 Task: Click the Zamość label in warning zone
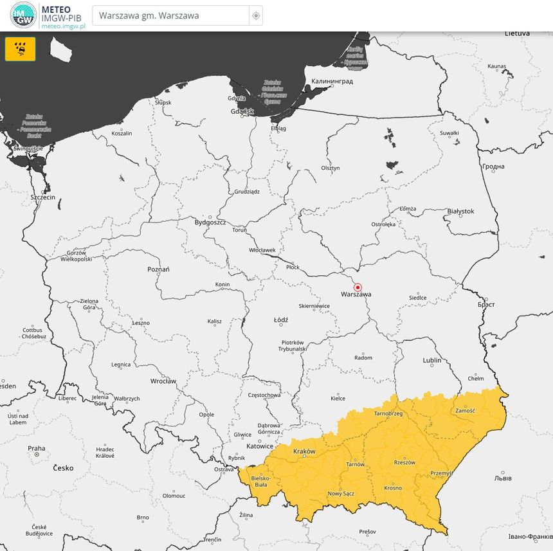tap(465, 411)
